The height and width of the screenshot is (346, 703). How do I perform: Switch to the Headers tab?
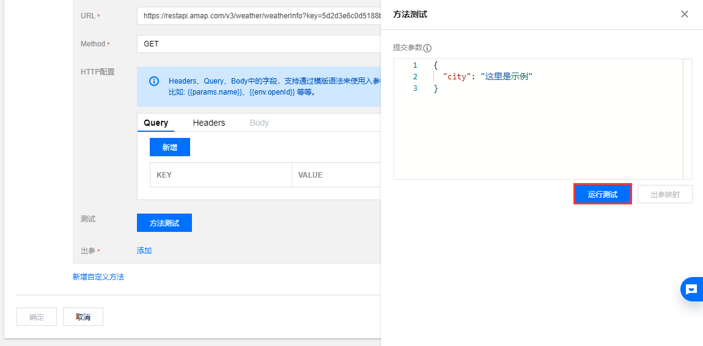[x=209, y=123]
